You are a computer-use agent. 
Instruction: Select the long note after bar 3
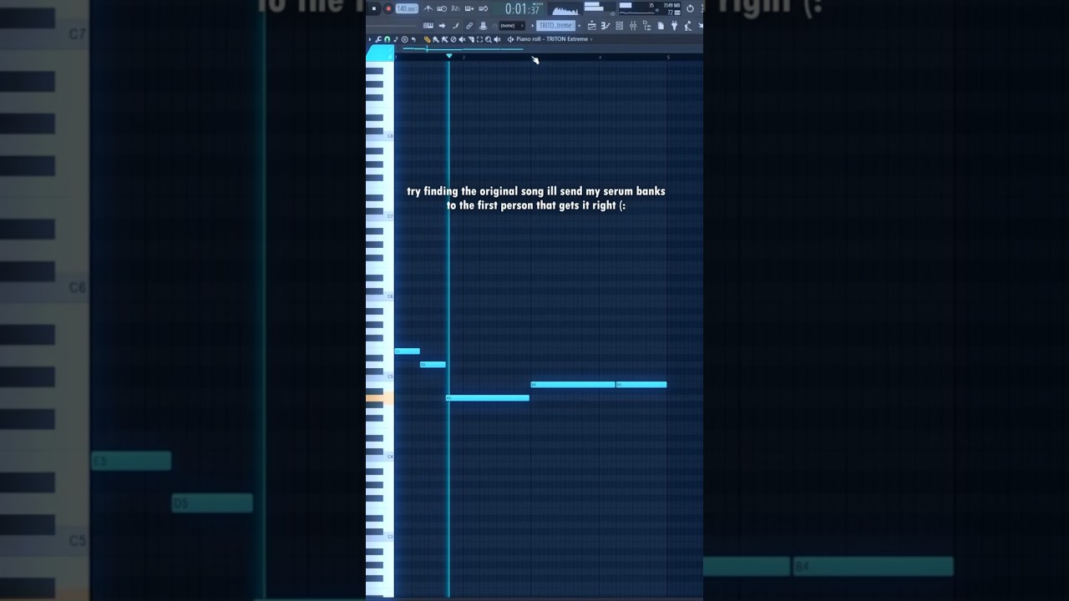click(x=573, y=385)
